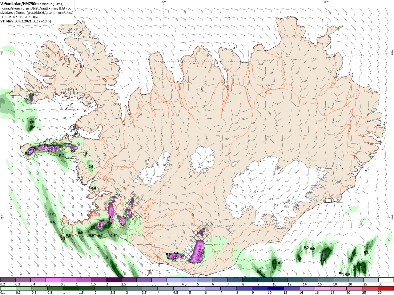
Task: Click the 'Vindur (10m)' heading text
Action: coord(52,4)
